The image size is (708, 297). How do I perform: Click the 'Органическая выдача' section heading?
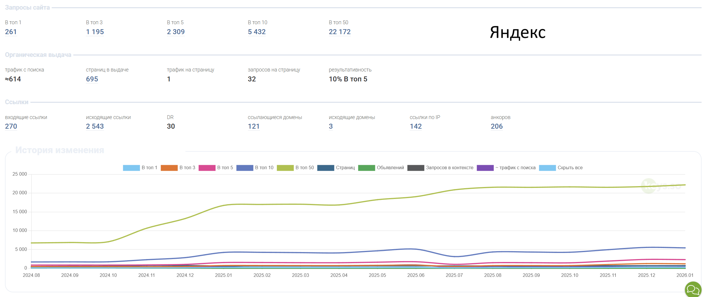click(38, 55)
